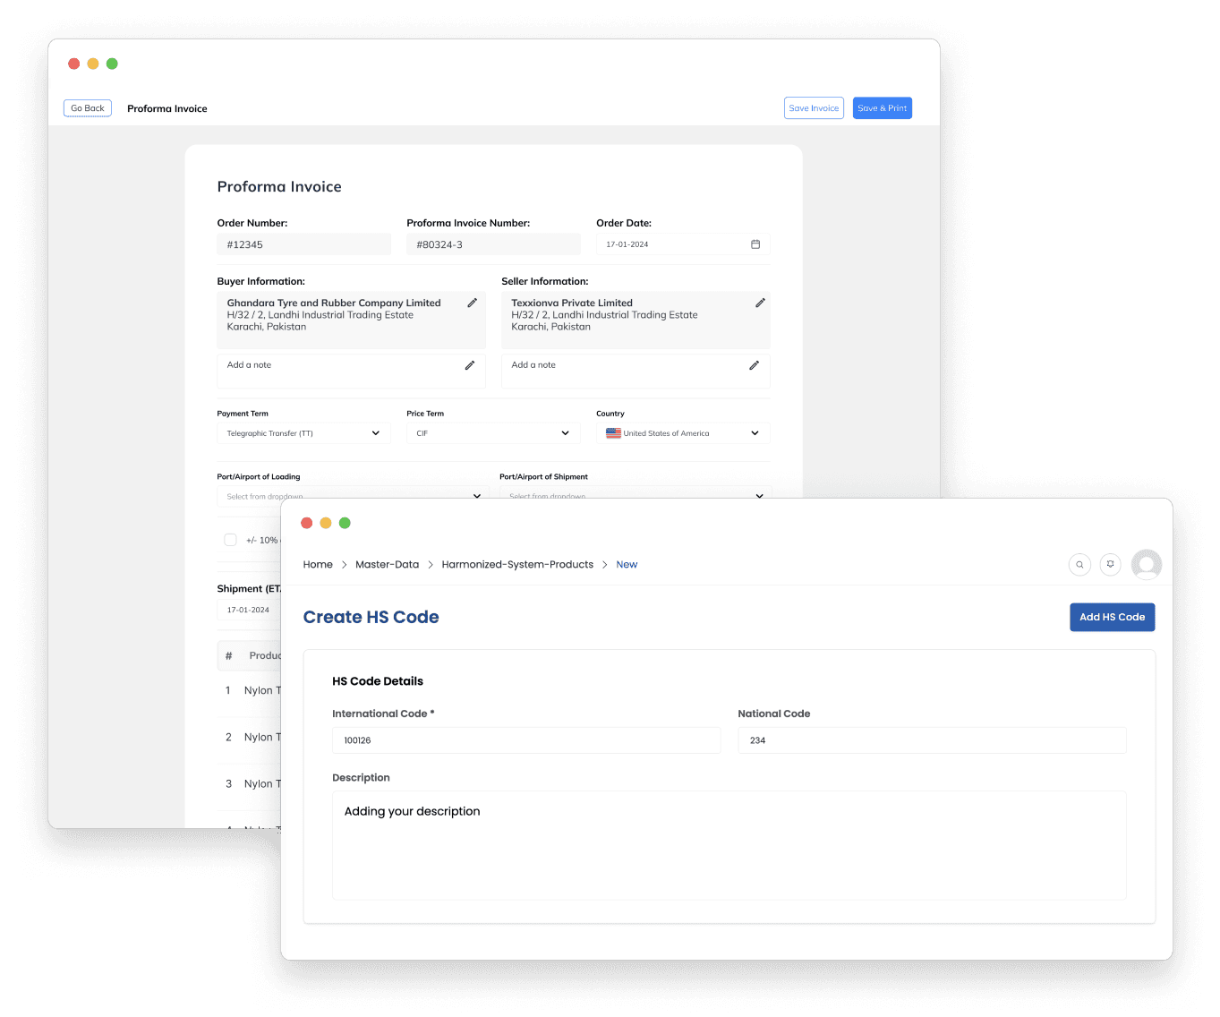The width and height of the screenshot is (1220, 1017).
Task: Click the notifications bell icon
Action: click(1110, 564)
